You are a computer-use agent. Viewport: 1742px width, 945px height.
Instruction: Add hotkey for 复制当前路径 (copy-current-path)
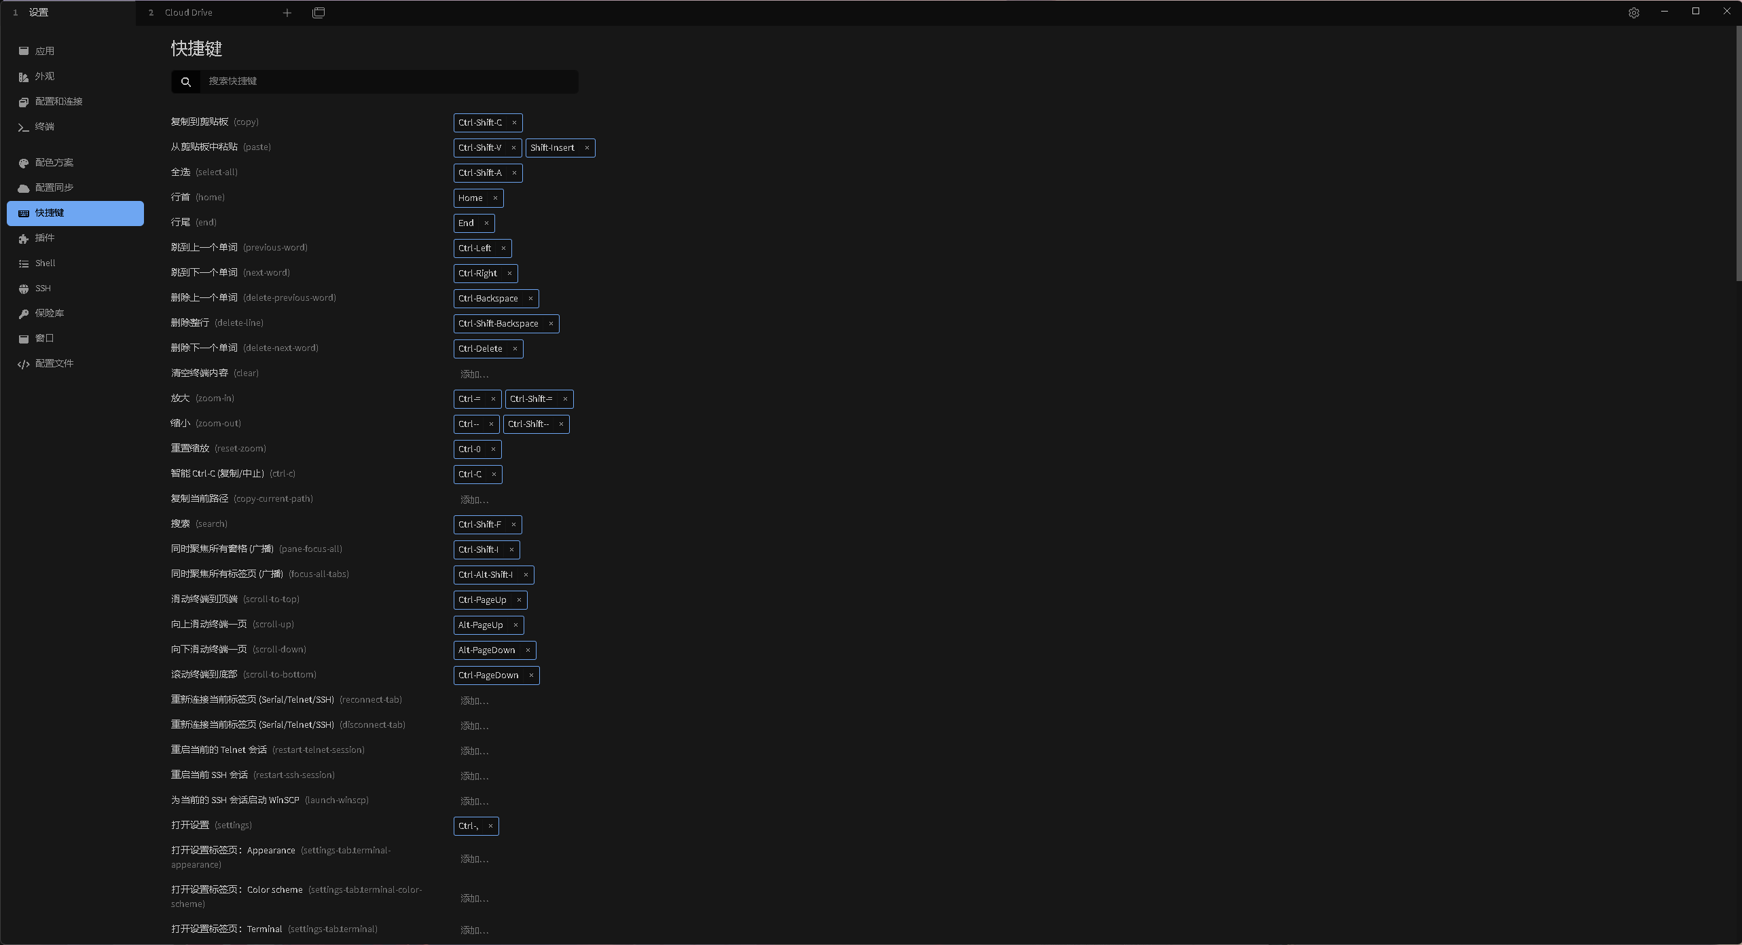coord(474,500)
